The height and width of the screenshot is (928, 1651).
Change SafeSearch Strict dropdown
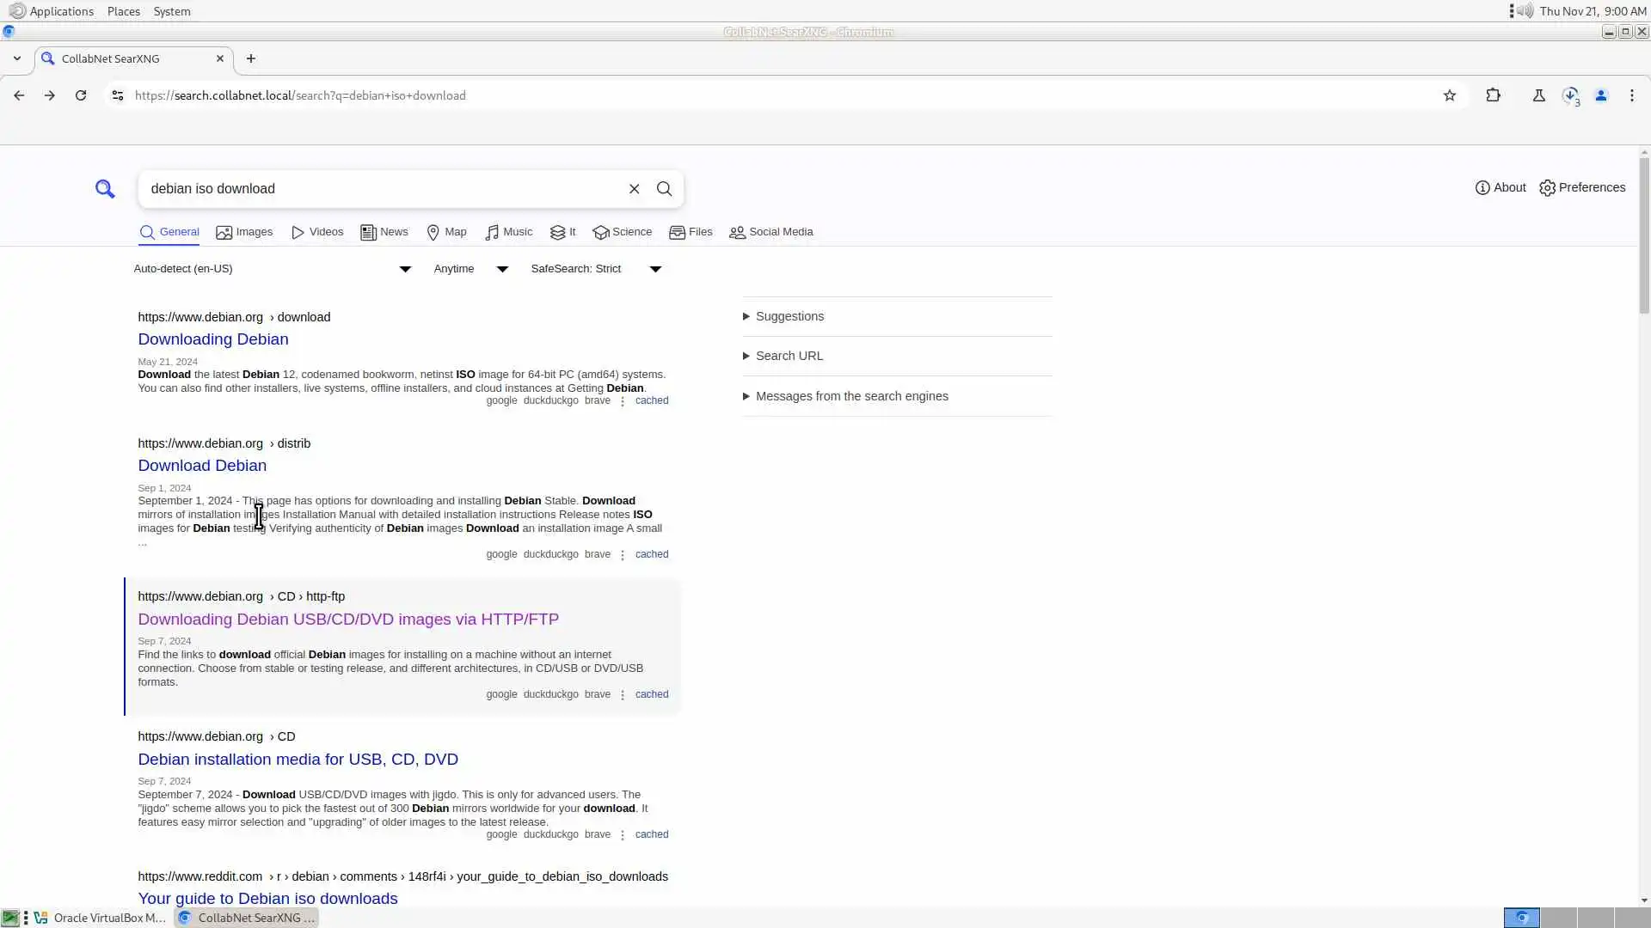pyautogui.click(x=596, y=269)
